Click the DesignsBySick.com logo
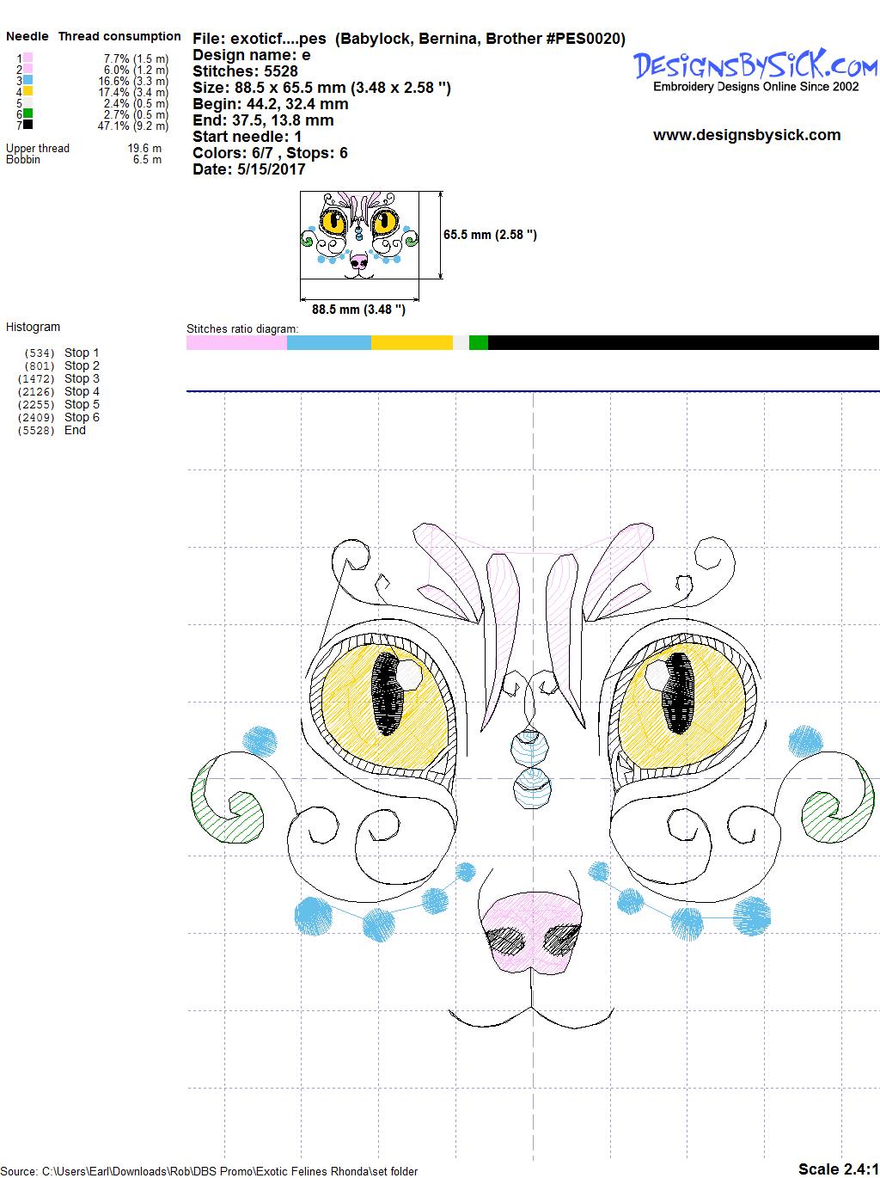880x1178 pixels. click(755, 65)
